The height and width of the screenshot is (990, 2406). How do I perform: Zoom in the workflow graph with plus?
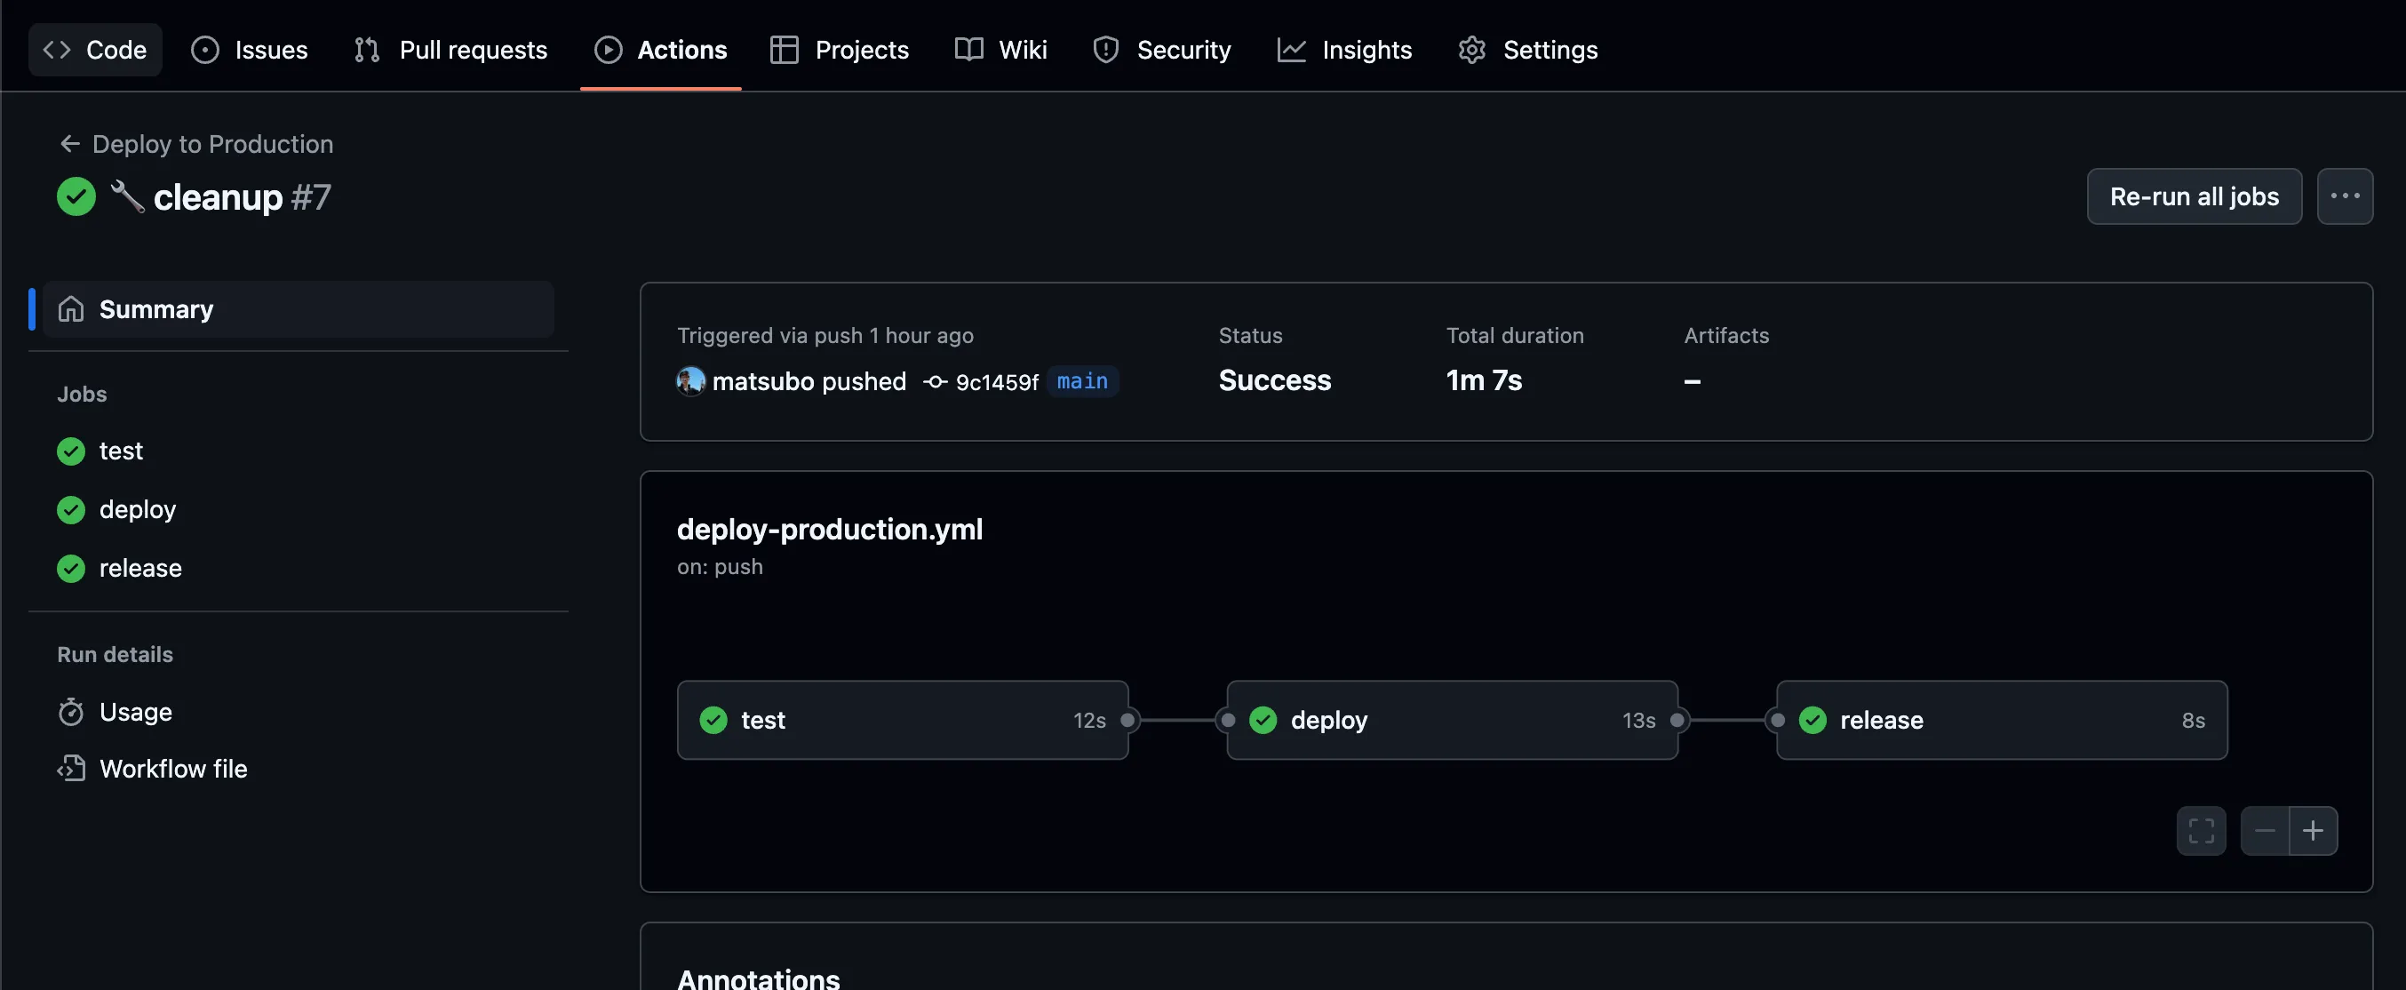coord(2313,830)
